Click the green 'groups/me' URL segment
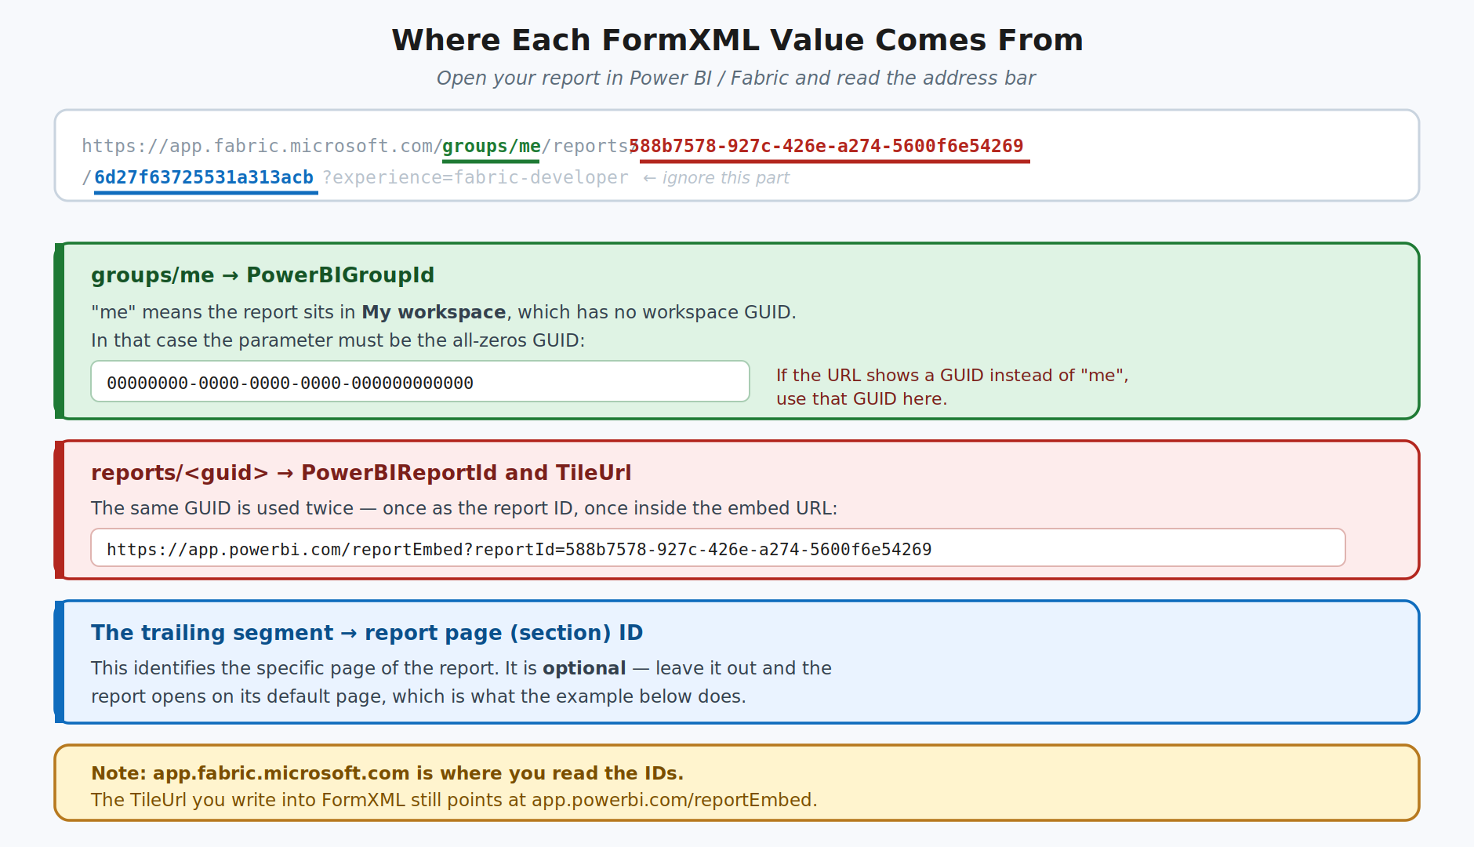 pyautogui.click(x=491, y=146)
